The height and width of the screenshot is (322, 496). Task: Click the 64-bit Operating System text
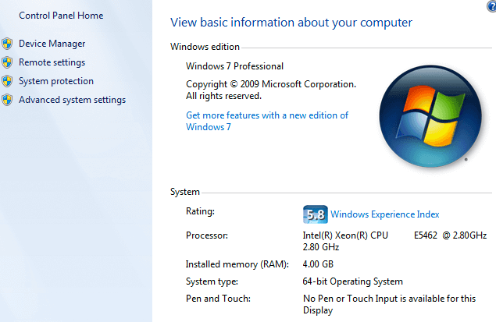(x=353, y=281)
